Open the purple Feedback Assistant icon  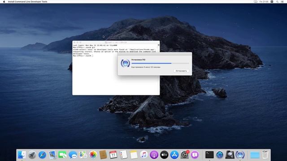(195, 155)
